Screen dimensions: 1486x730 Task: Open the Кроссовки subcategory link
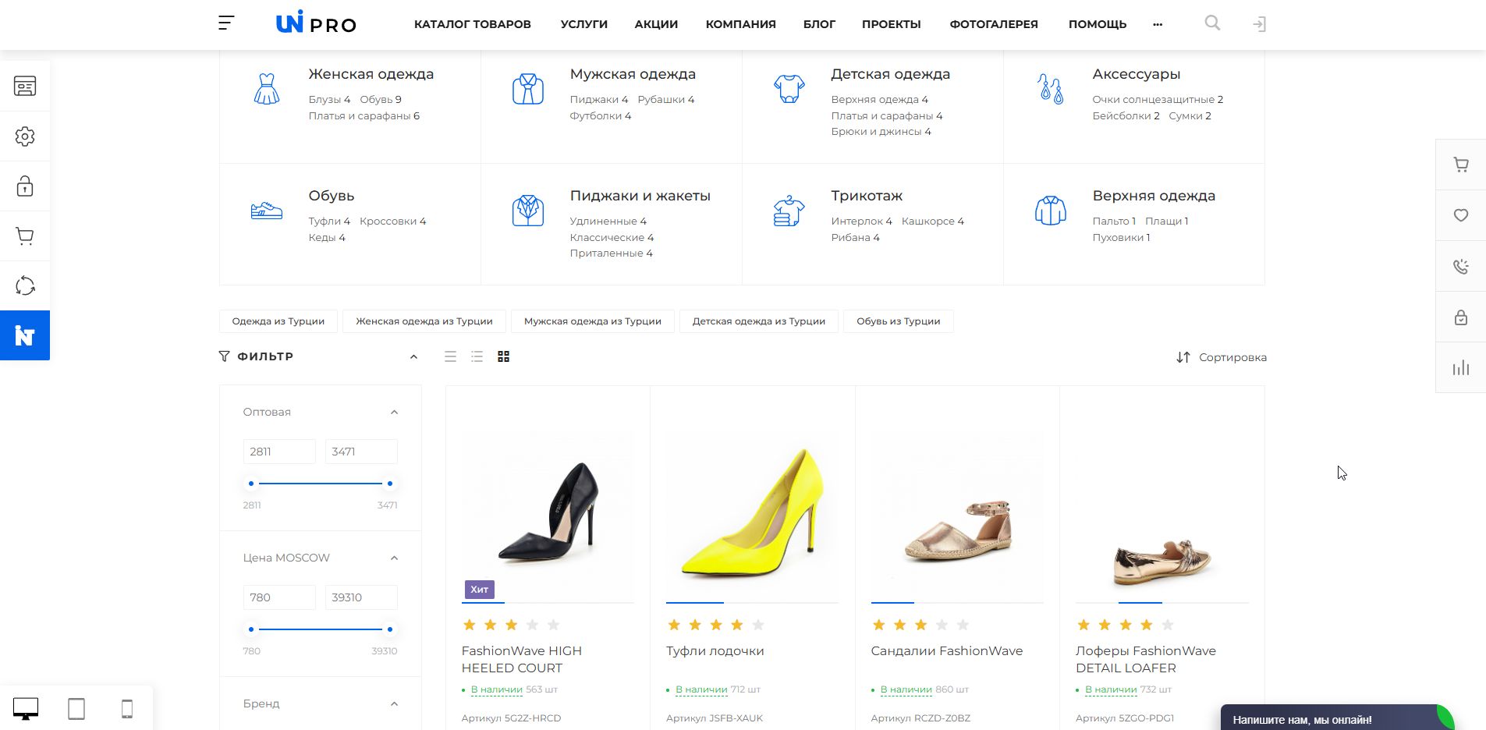coord(388,221)
